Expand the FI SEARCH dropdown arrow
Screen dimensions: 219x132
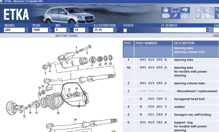click(208, 30)
